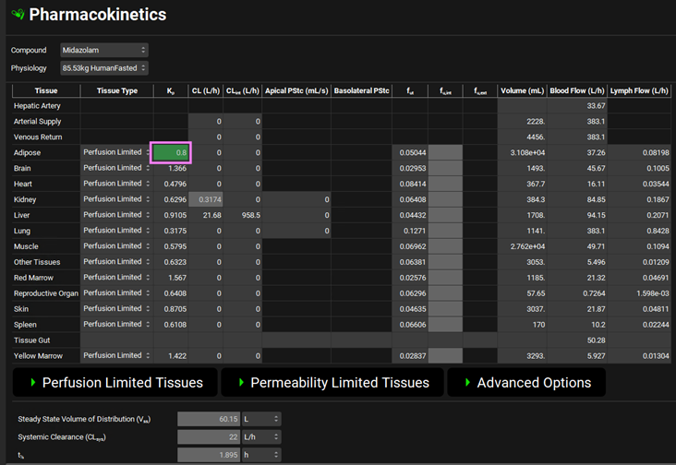Image resolution: width=676 pixels, height=465 pixels.
Task: Select the Yellow Marrow Kp value
Action: 171,355
